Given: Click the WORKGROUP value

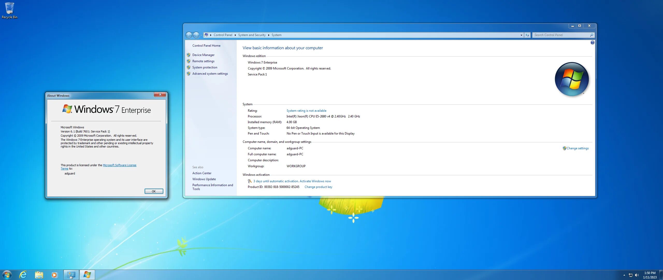Looking at the screenshot, I should (296, 166).
